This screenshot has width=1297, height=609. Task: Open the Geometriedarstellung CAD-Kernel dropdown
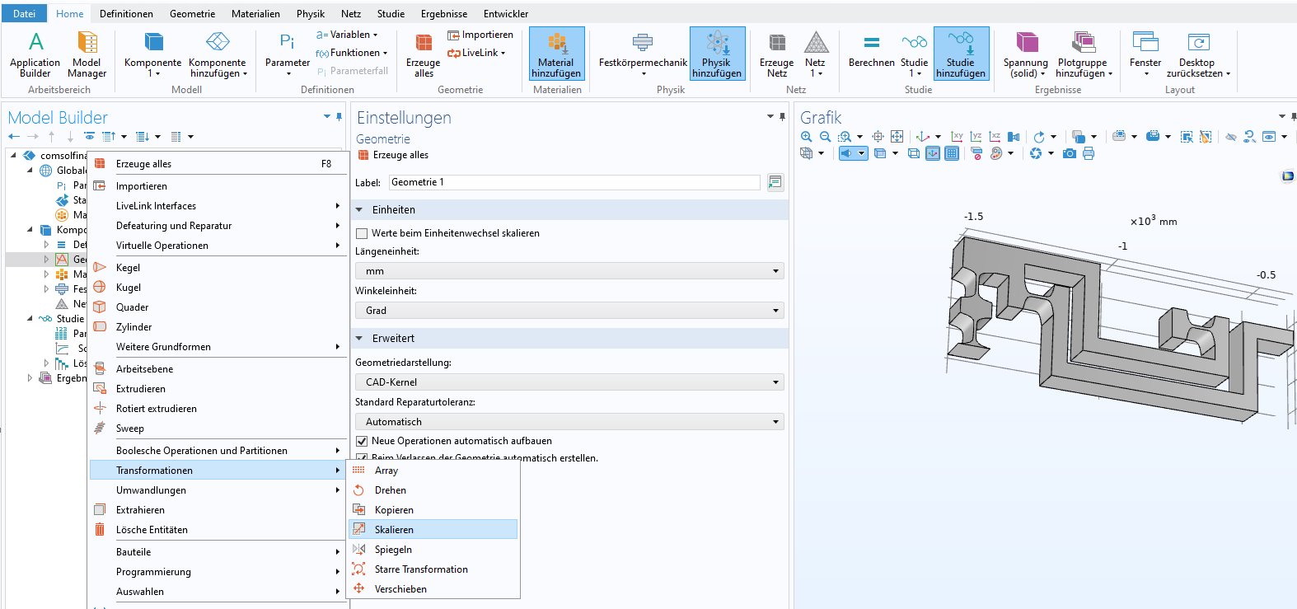[x=569, y=382]
